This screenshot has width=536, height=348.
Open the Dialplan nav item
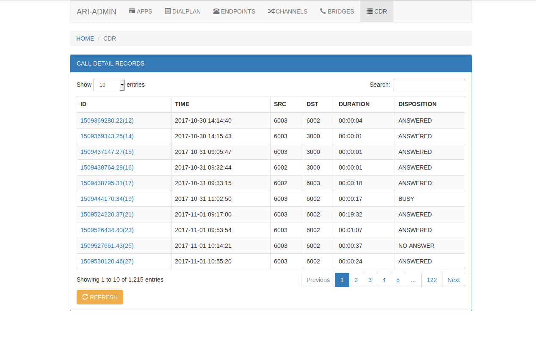click(x=183, y=11)
